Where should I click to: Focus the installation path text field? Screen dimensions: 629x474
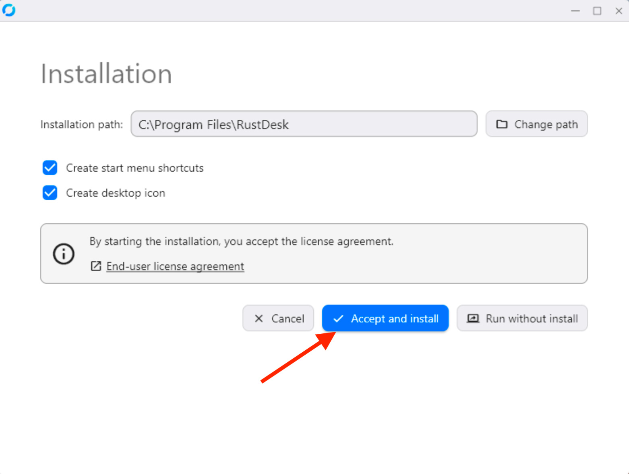click(x=304, y=124)
